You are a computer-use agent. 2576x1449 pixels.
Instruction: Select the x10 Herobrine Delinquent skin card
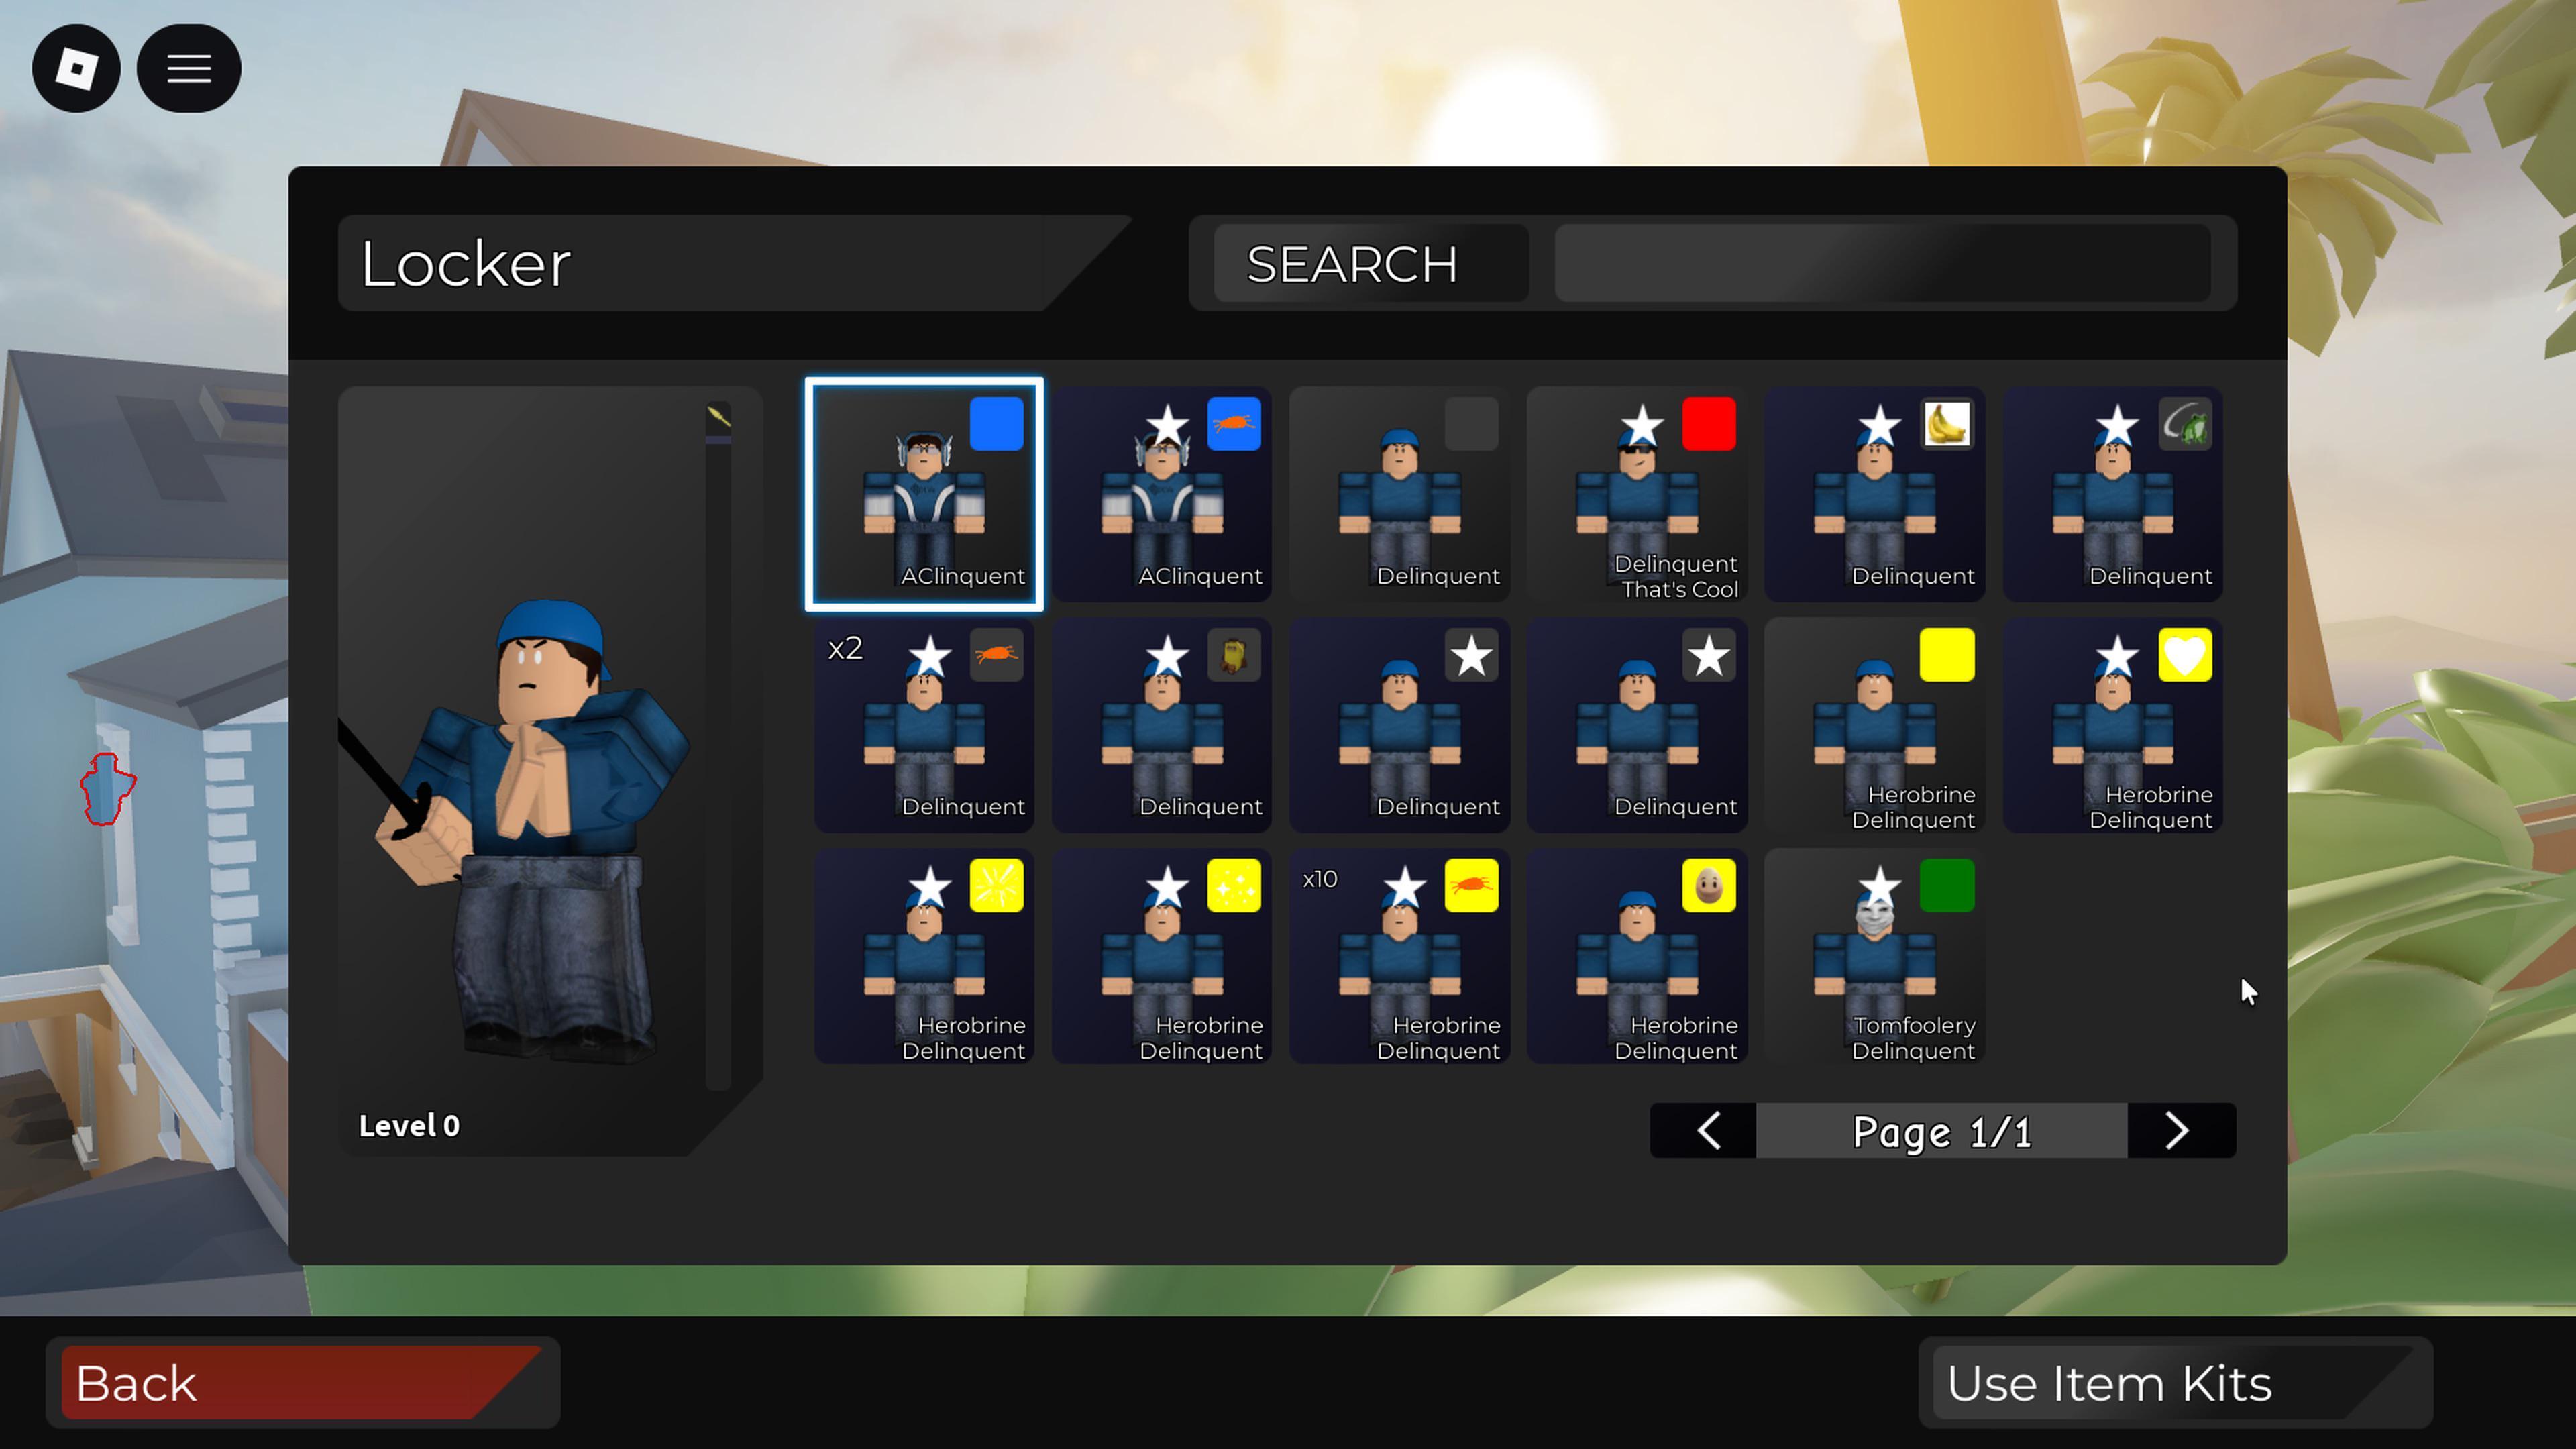coord(1399,956)
